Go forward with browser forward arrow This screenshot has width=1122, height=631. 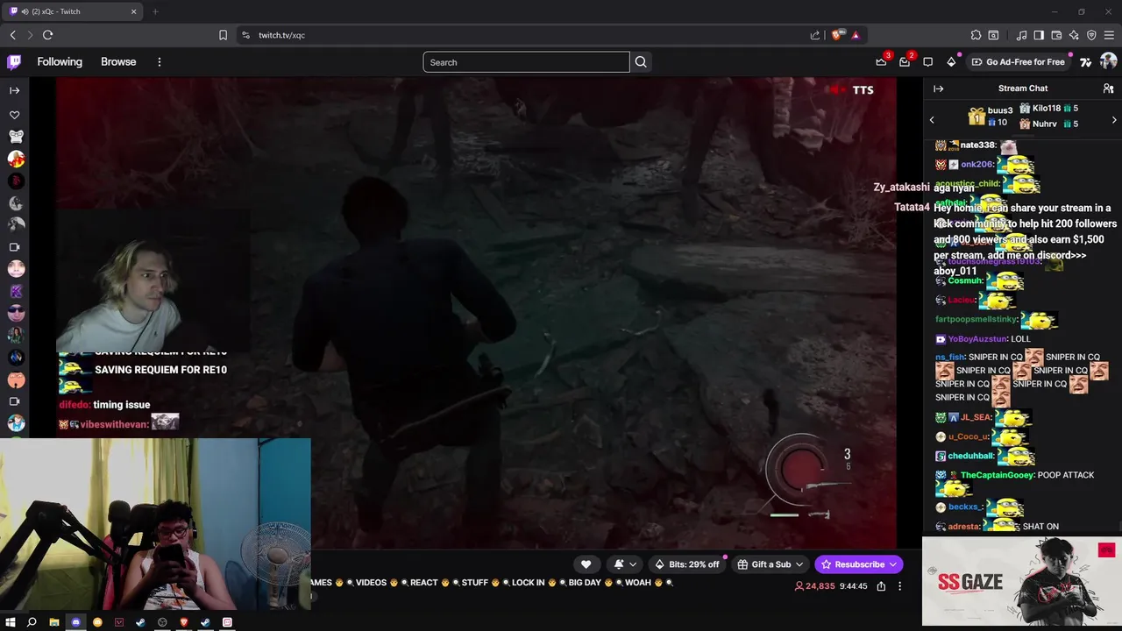[30, 35]
